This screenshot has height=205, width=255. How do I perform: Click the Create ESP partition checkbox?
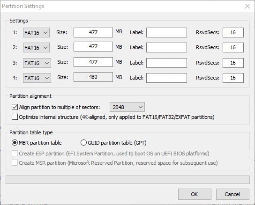tap(15, 154)
